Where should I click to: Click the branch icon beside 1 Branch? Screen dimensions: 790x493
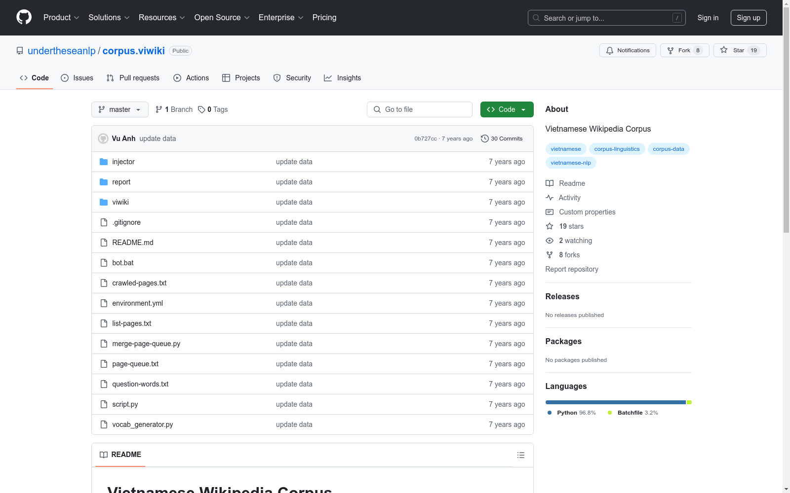tap(159, 109)
